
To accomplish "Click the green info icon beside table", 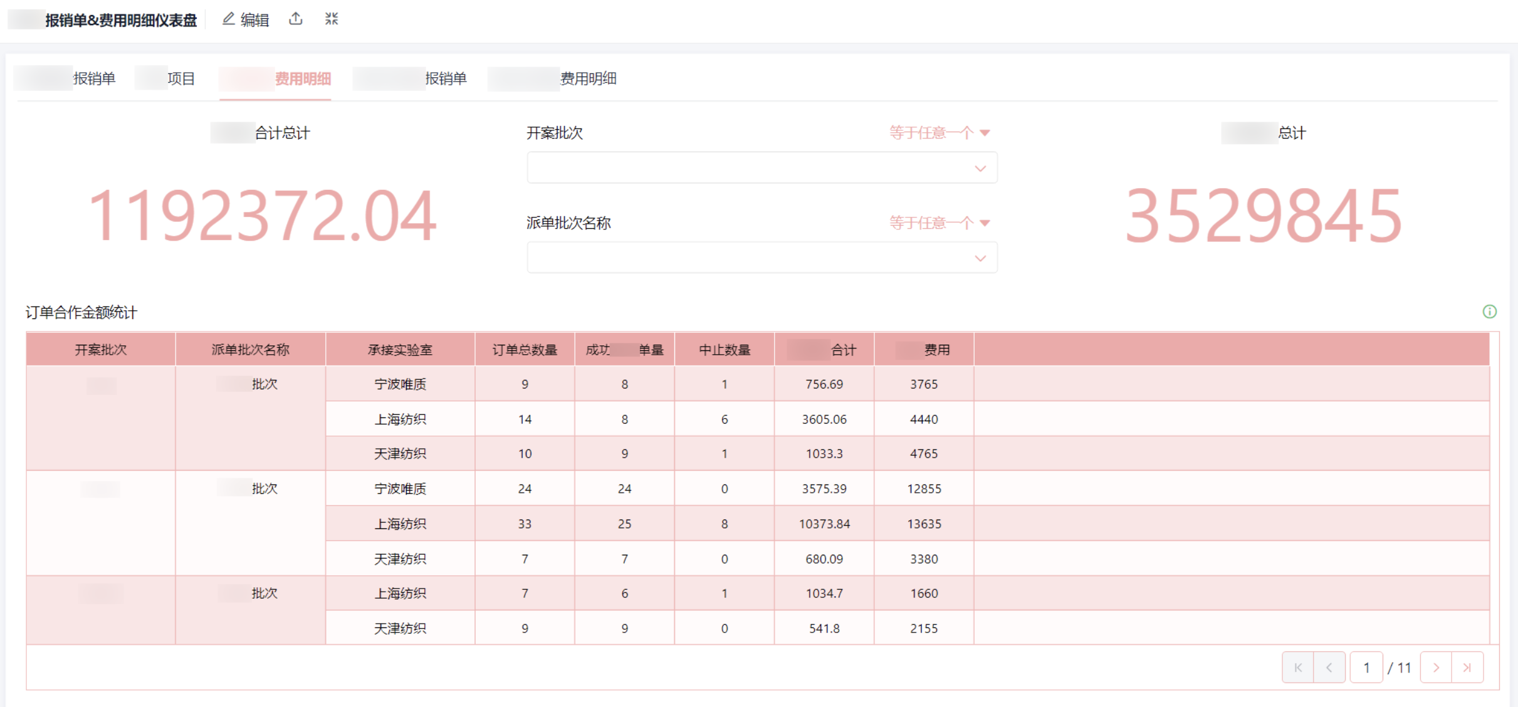I will (x=1489, y=312).
